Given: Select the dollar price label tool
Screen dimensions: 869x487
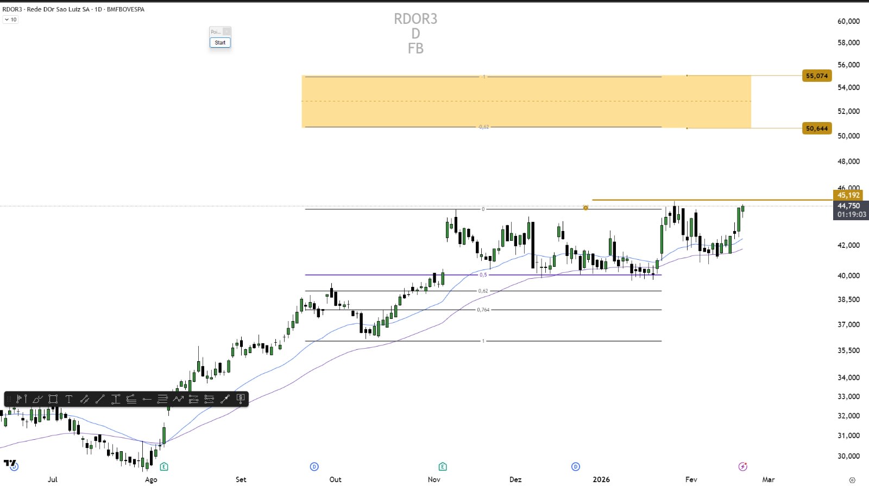Looking at the screenshot, I should tap(241, 399).
